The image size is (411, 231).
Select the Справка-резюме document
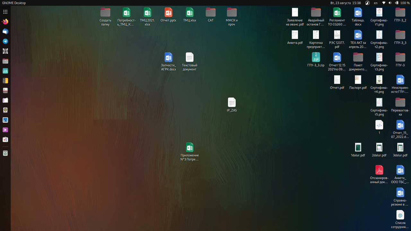(x=400, y=197)
